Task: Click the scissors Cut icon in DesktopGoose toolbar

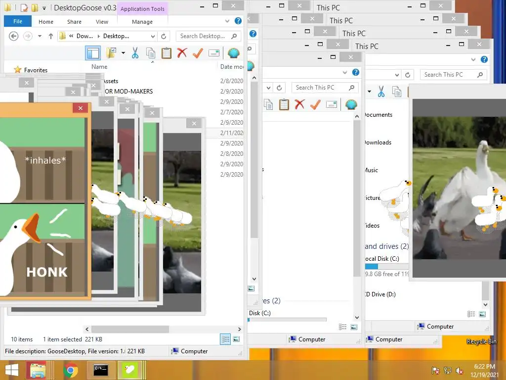Action: [135, 53]
